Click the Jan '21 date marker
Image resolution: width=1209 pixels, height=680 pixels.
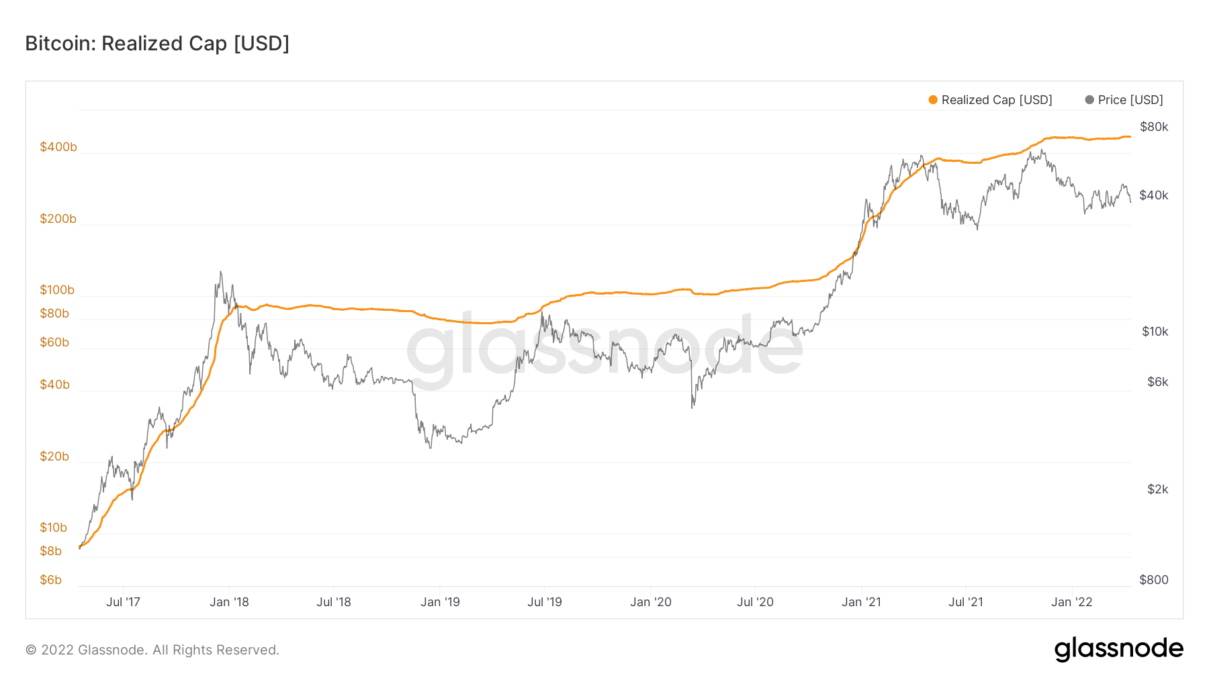(x=861, y=602)
